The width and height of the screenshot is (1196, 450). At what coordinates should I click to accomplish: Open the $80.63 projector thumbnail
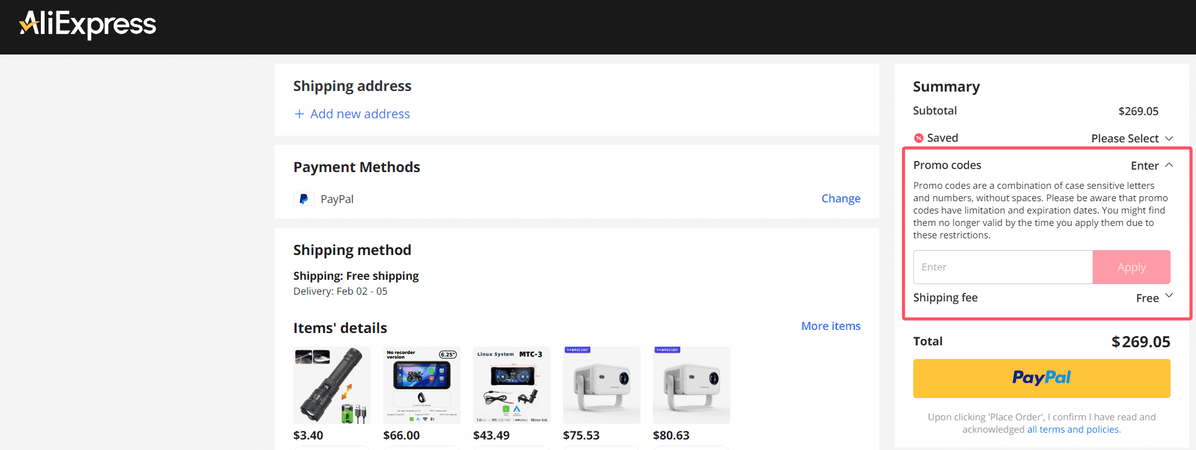(691, 385)
